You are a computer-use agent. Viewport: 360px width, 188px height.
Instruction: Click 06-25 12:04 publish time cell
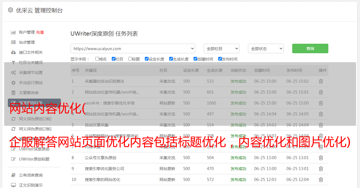click(x=298, y=180)
